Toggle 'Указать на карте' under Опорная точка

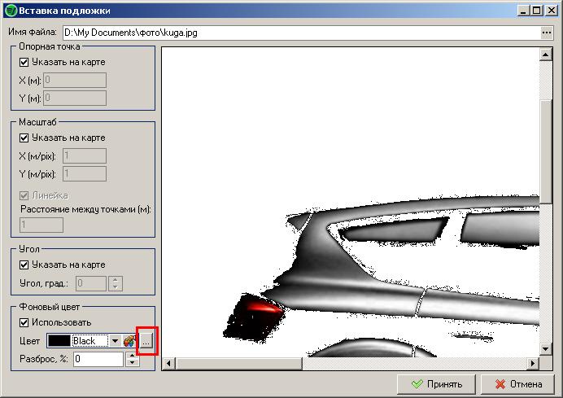coord(24,62)
